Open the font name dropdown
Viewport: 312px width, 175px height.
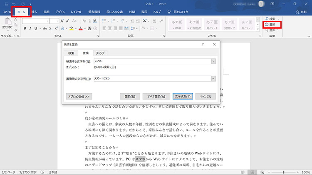click(x=47, y=20)
